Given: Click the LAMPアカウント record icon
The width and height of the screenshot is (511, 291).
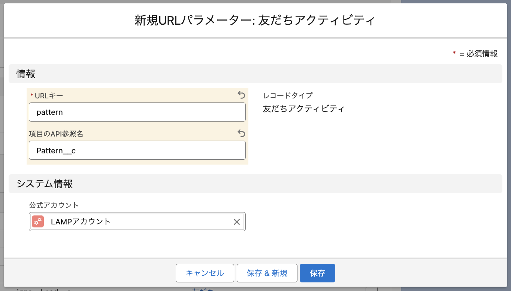Looking at the screenshot, I should tap(38, 221).
